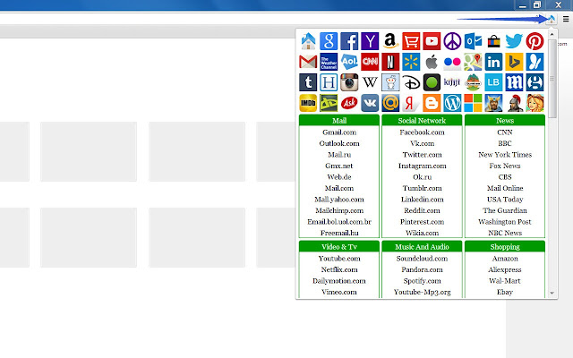Image resolution: width=573 pixels, height=358 pixels.
Task: Launch the LinkedIn shortcut icon
Action: [x=493, y=62]
